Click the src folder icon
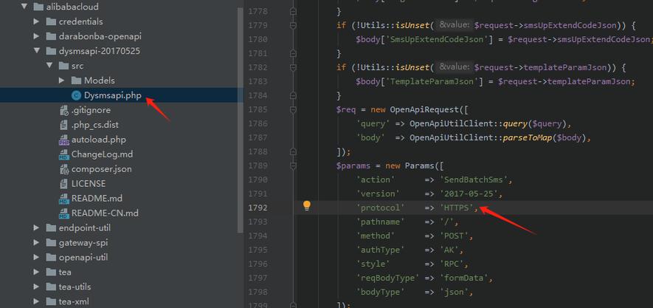This screenshot has width=653, height=308. click(63, 66)
